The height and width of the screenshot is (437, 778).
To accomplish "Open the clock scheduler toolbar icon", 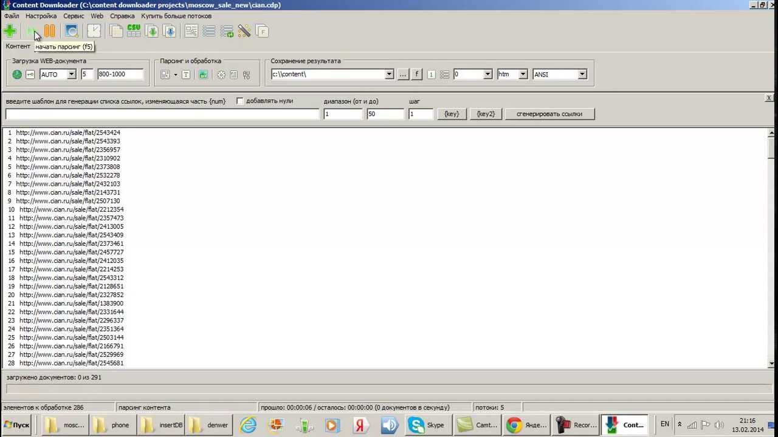I will [x=94, y=31].
